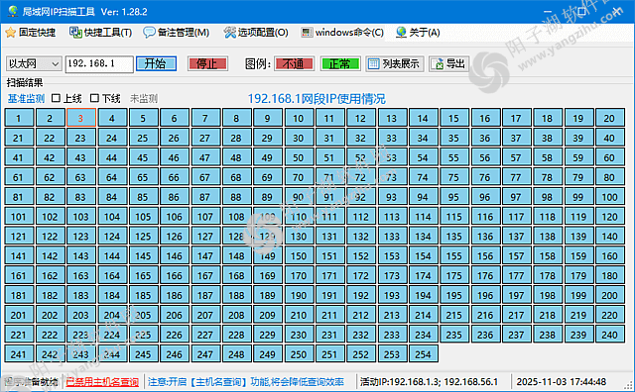635x392 pixels.
Task: Select IP cell 100
Action: point(609,197)
